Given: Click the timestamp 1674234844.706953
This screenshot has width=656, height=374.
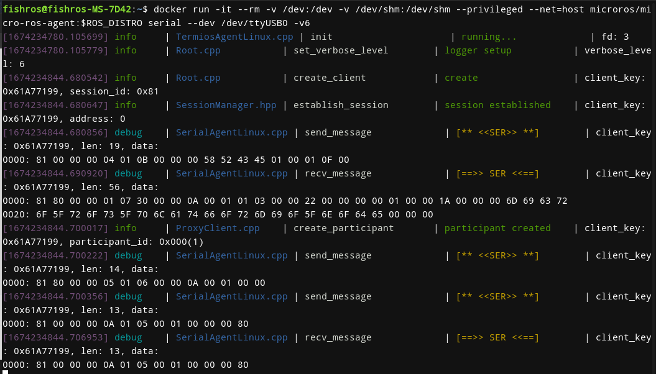Looking at the screenshot, I should click(55, 337).
